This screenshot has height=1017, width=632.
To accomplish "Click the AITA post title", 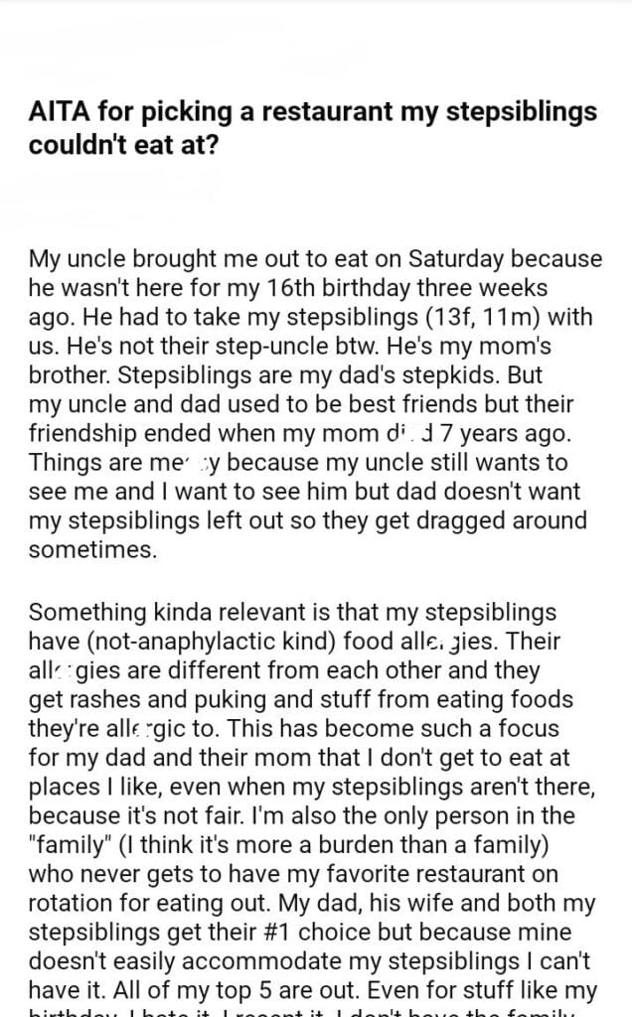I will [x=313, y=127].
